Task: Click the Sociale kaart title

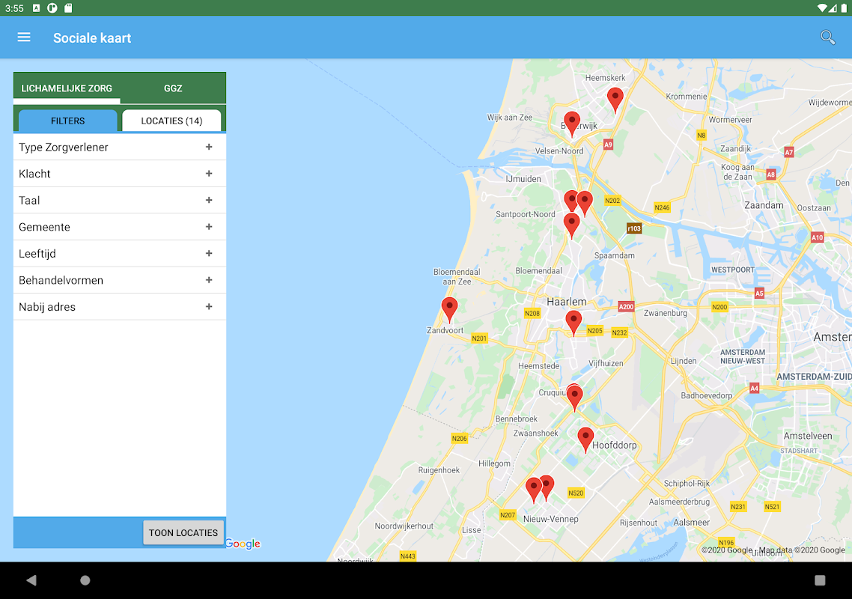Action: [x=92, y=38]
